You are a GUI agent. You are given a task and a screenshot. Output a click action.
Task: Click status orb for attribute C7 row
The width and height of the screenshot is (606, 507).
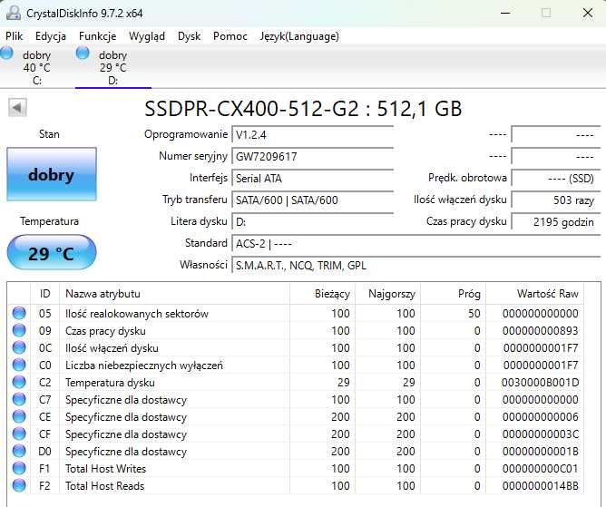click(19, 399)
